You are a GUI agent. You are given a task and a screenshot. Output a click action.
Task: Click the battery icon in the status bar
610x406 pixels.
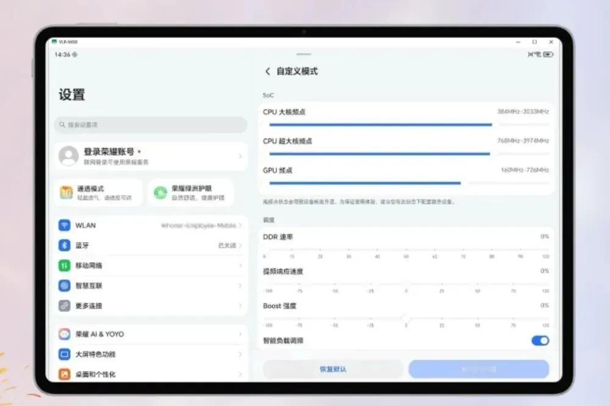(x=548, y=54)
